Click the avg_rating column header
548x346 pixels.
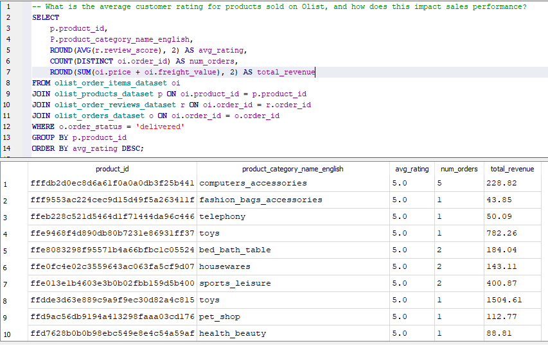point(412,169)
